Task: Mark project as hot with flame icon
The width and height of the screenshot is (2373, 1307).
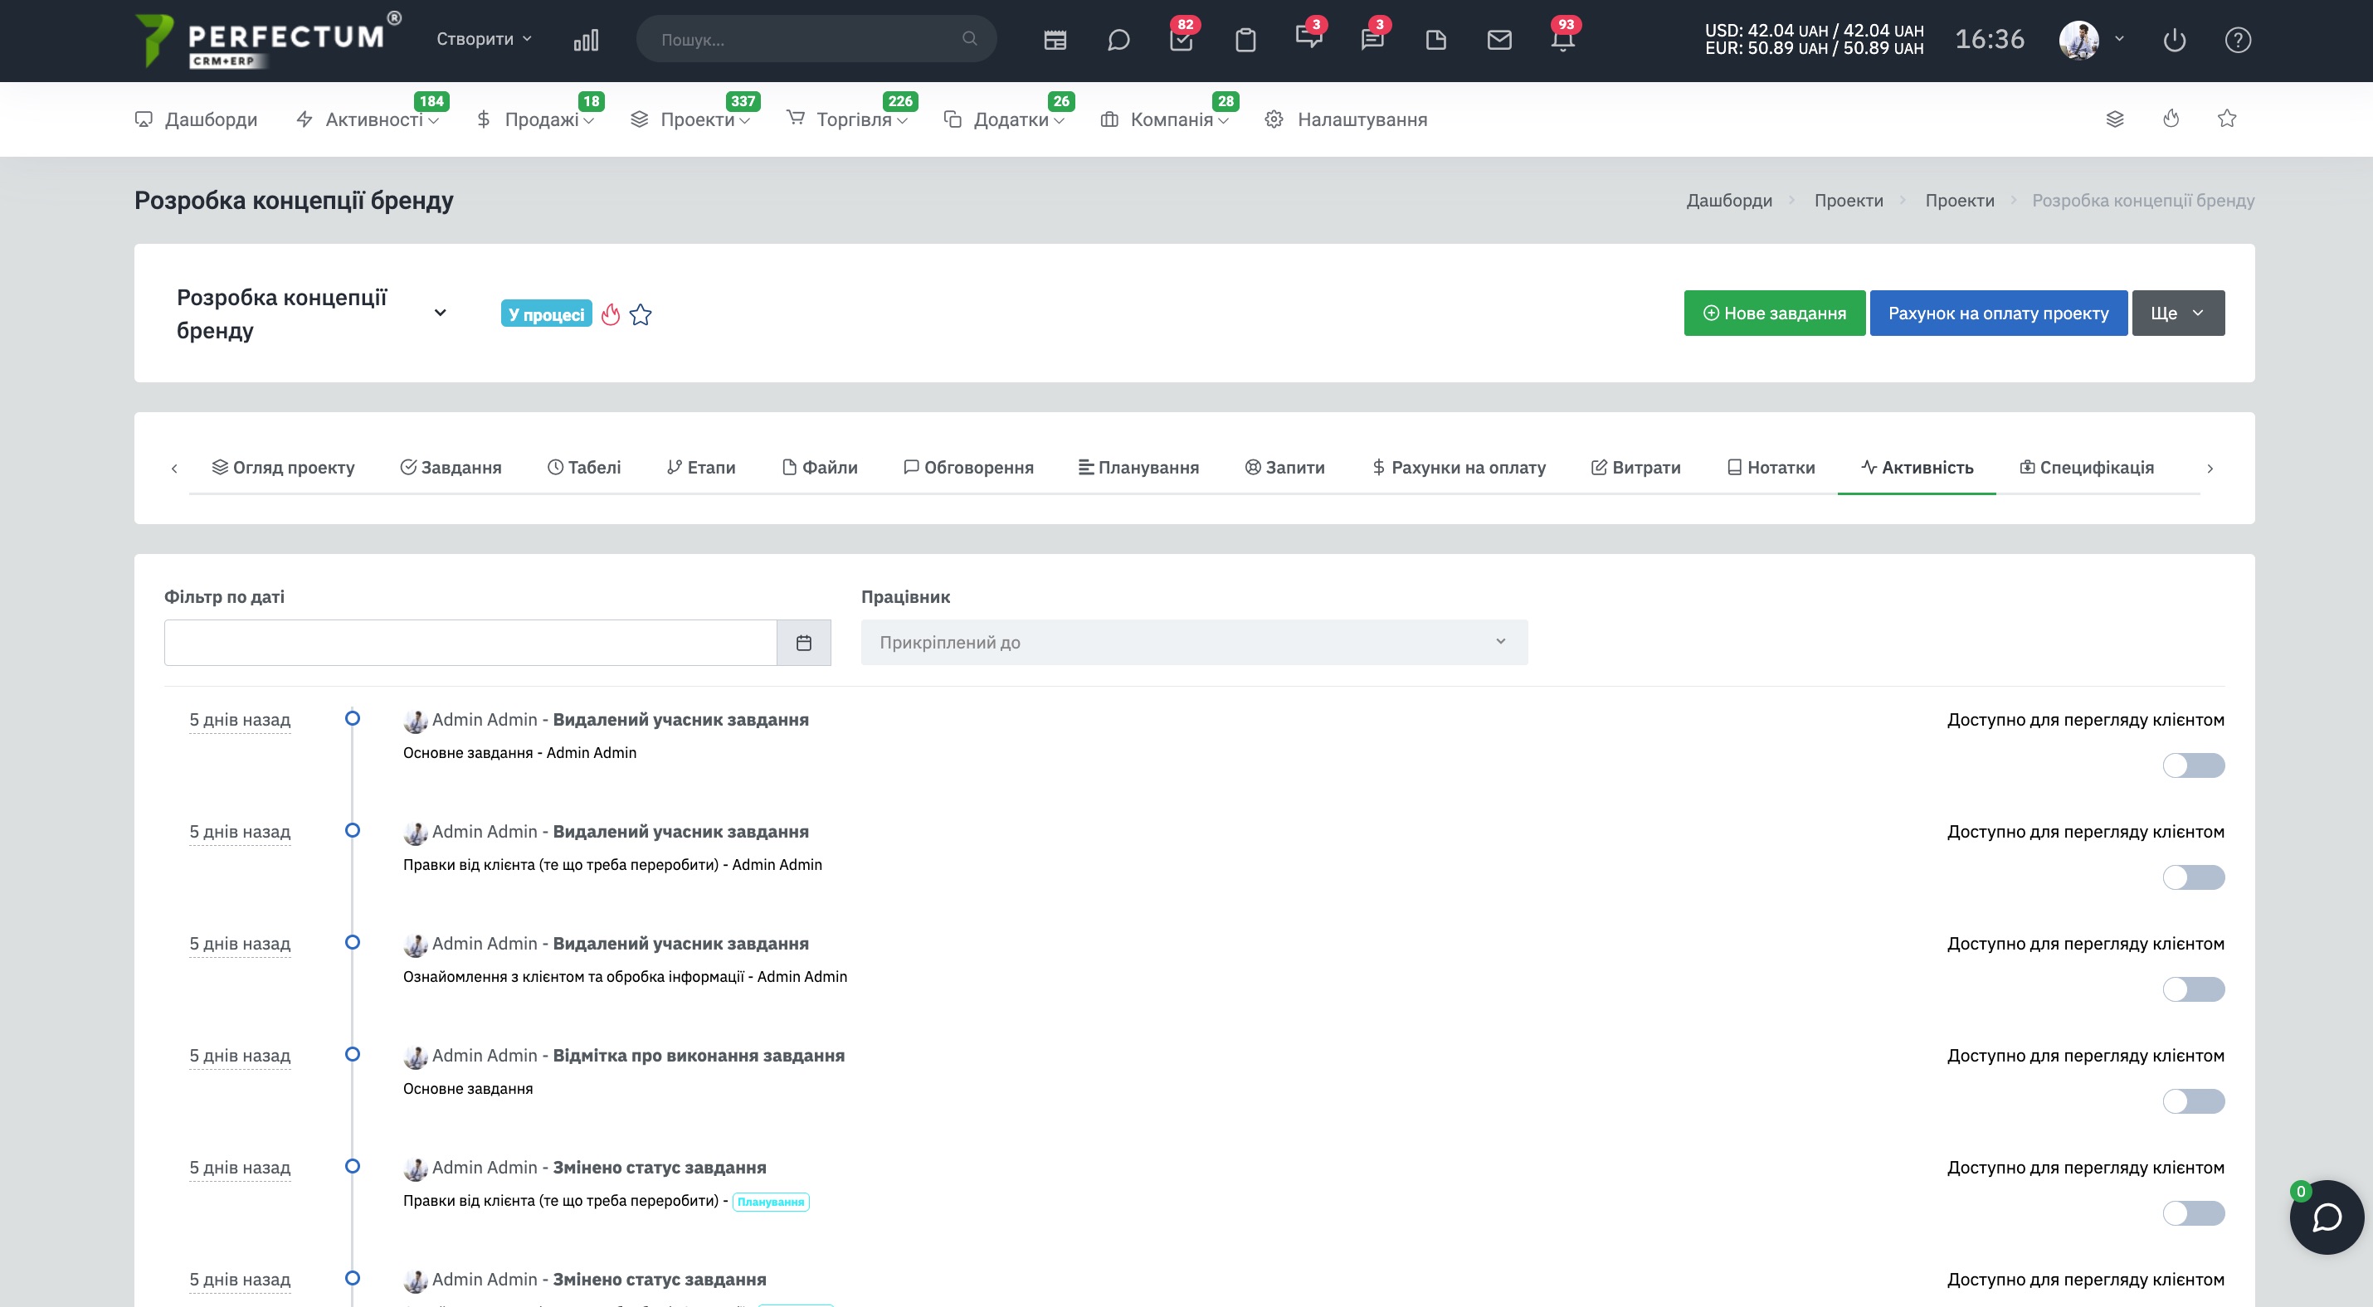Action: click(x=610, y=313)
